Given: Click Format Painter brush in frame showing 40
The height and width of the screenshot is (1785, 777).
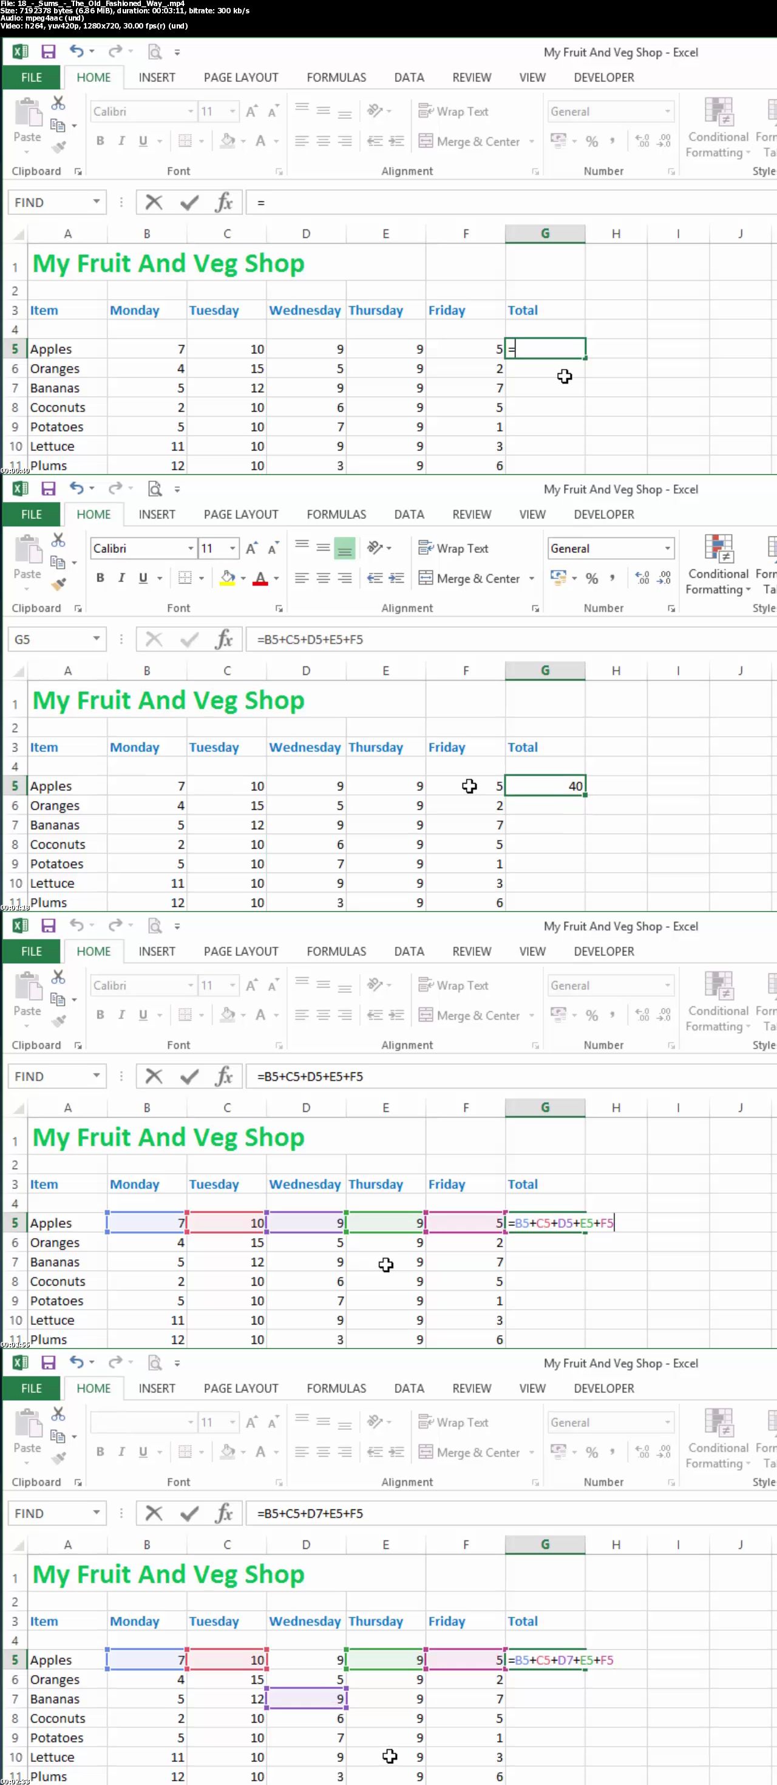Looking at the screenshot, I should (x=58, y=583).
